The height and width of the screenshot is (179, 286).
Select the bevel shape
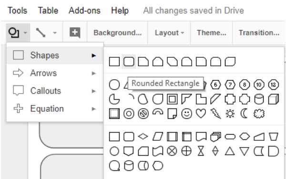(114, 114)
